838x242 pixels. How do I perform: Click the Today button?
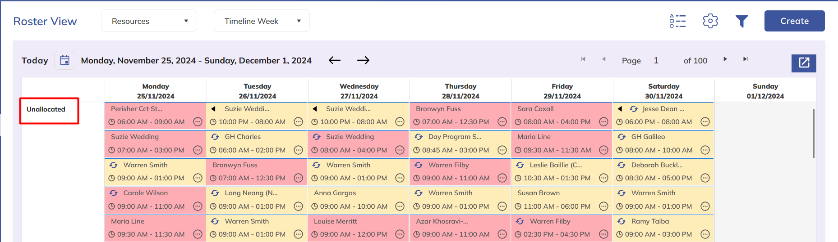35,60
